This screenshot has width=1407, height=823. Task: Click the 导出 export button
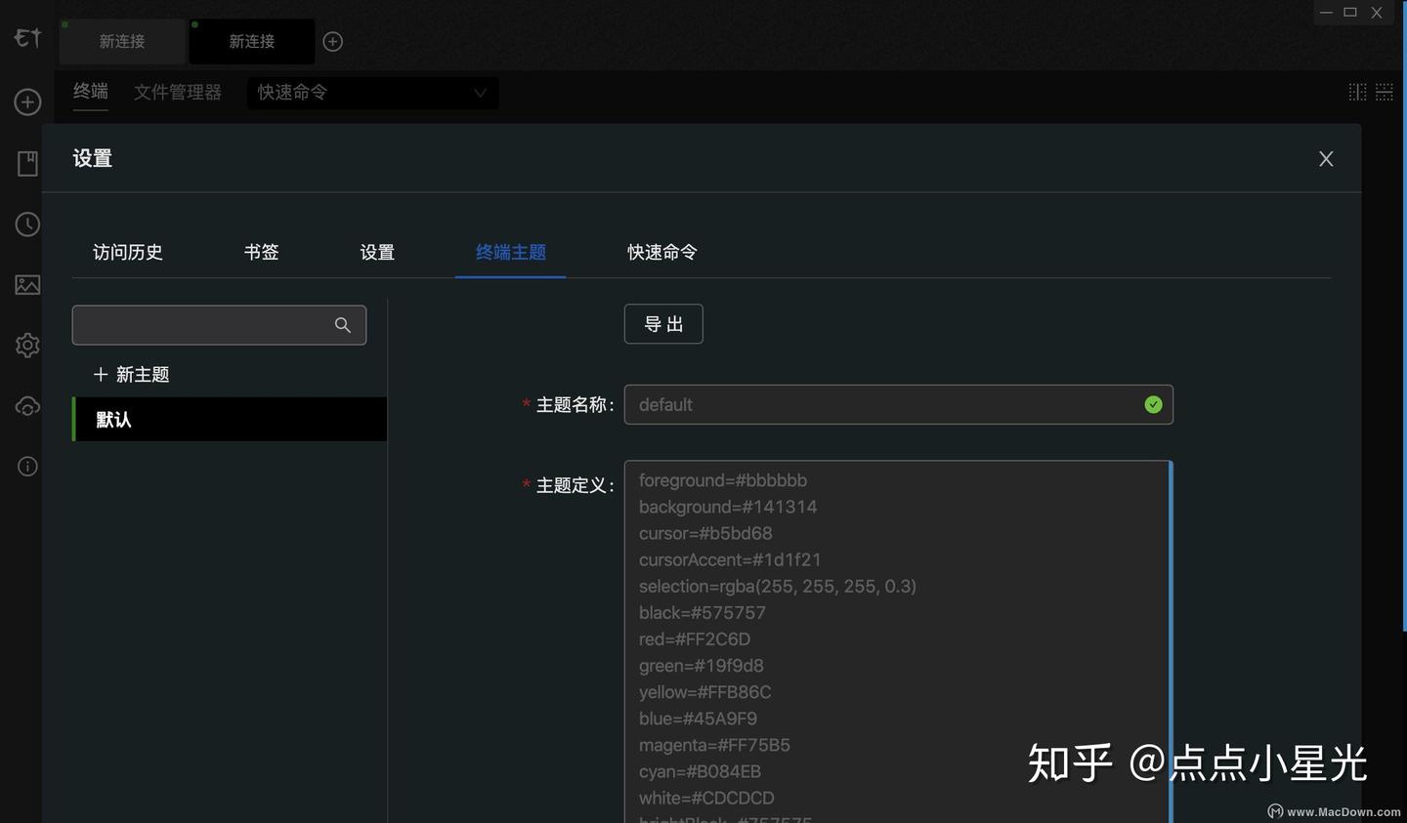pos(663,324)
